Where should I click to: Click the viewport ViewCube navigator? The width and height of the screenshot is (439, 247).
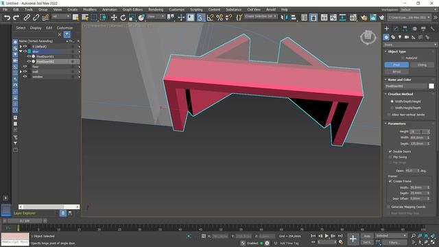pyautogui.click(x=368, y=37)
